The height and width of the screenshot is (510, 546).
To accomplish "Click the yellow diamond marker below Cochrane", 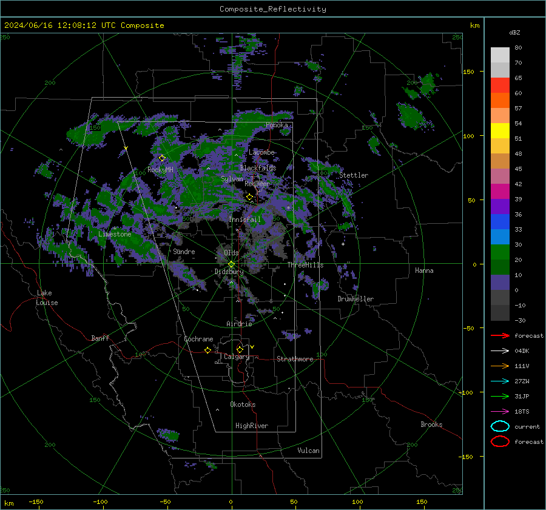I will pos(207,350).
